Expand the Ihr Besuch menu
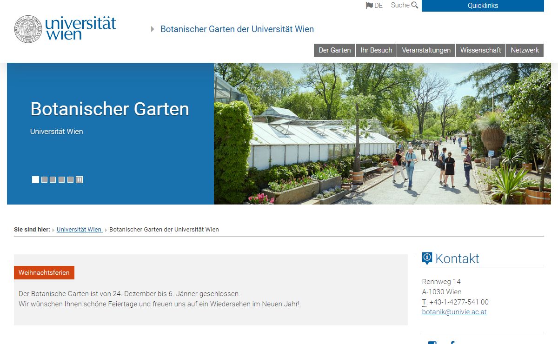558x344 pixels. pyautogui.click(x=376, y=50)
